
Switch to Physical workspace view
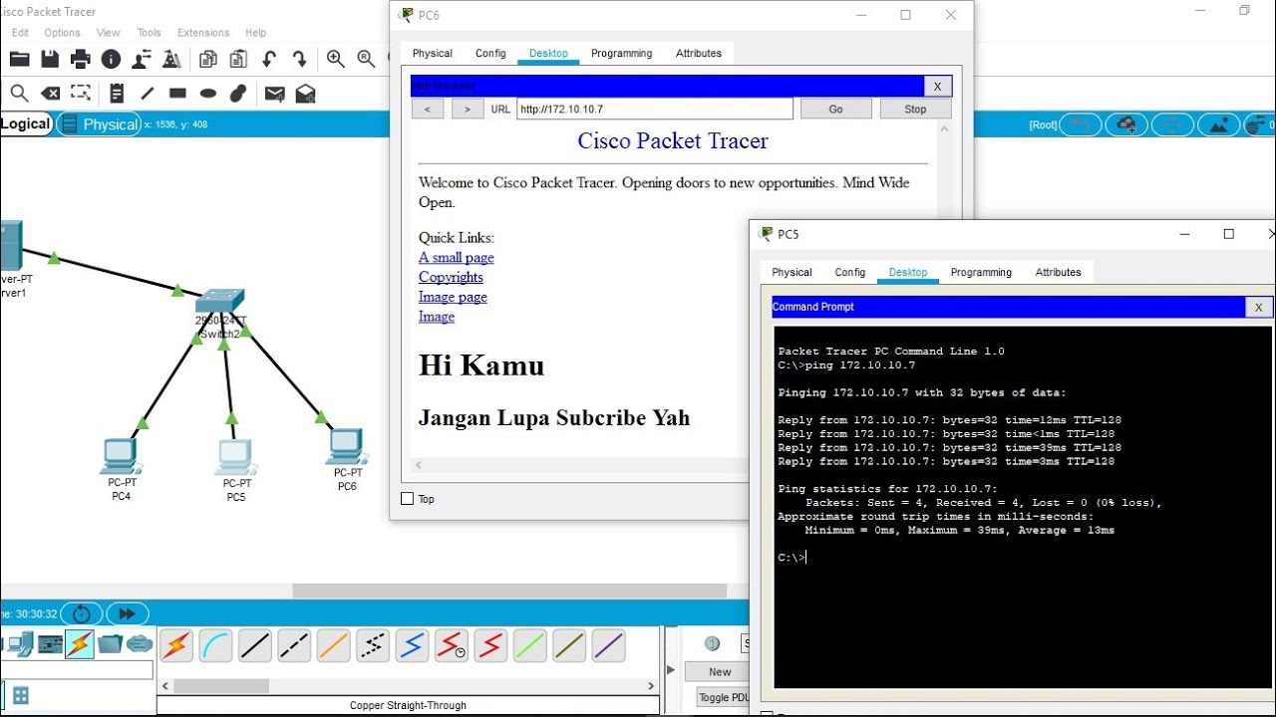pos(101,124)
